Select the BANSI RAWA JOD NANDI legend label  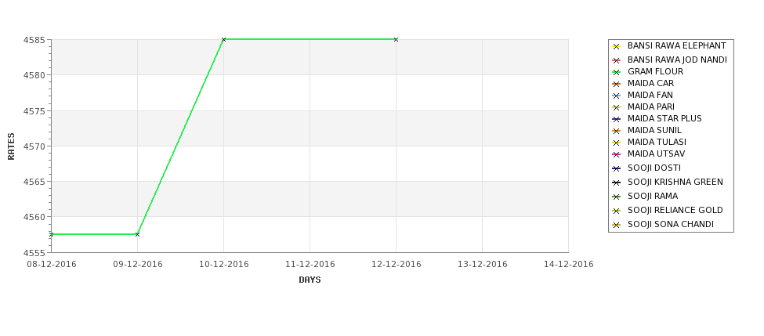pyautogui.click(x=677, y=60)
